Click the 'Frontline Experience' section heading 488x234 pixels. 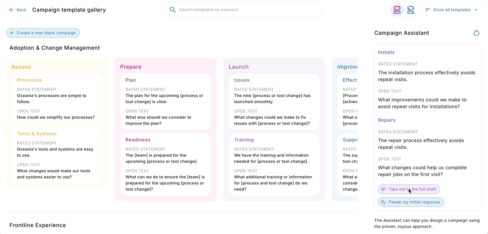38,225
